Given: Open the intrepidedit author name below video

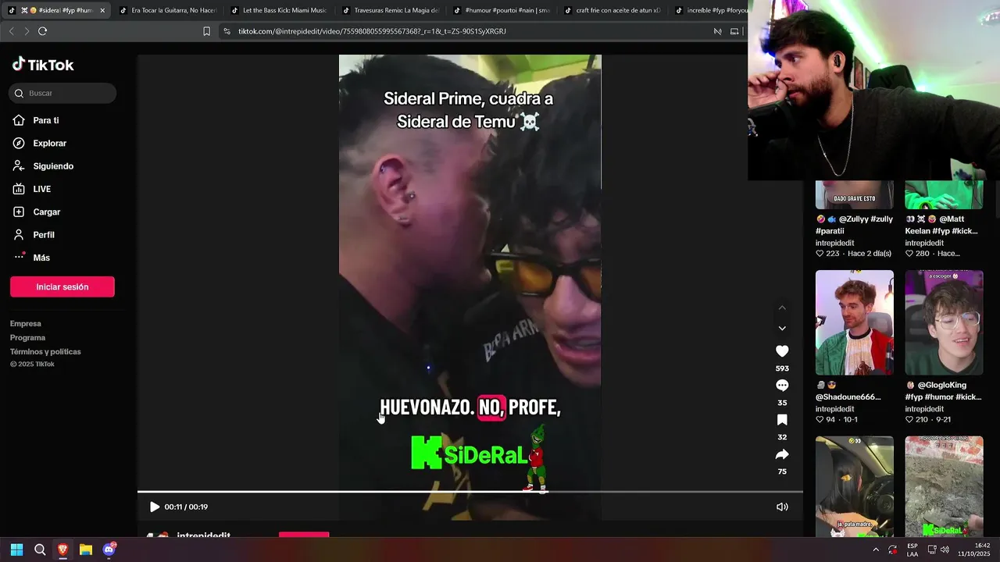Looking at the screenshot, I should [204, 535].
